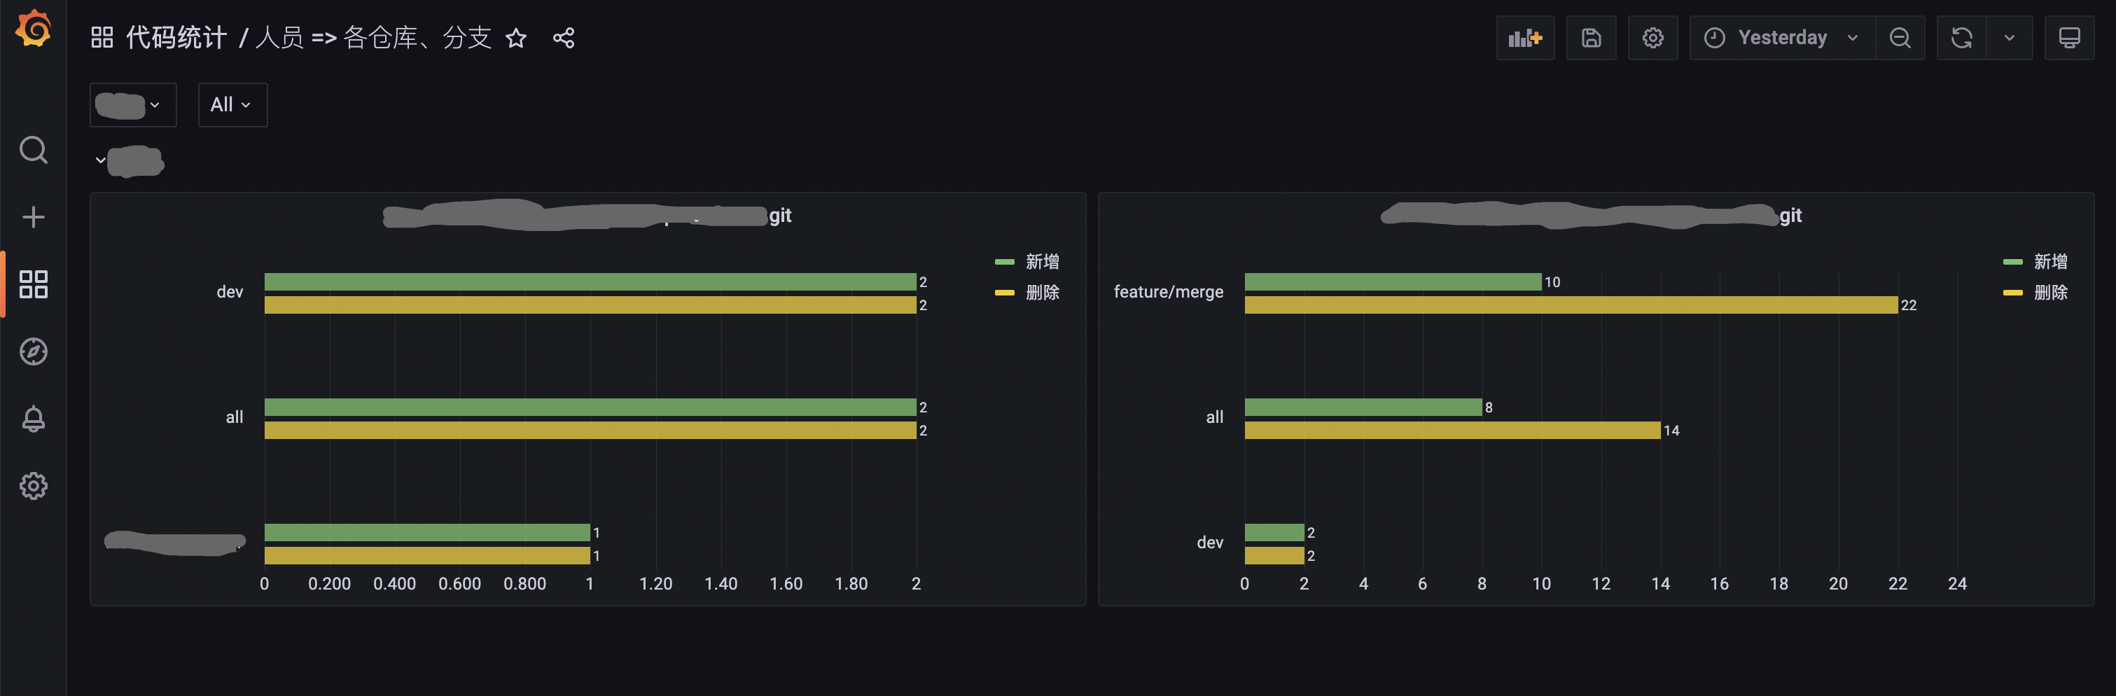The height and width of the screenshot is (696, 2116).
Task: Click the green all bar valued 8
Action: click(x=1363, y=407)
